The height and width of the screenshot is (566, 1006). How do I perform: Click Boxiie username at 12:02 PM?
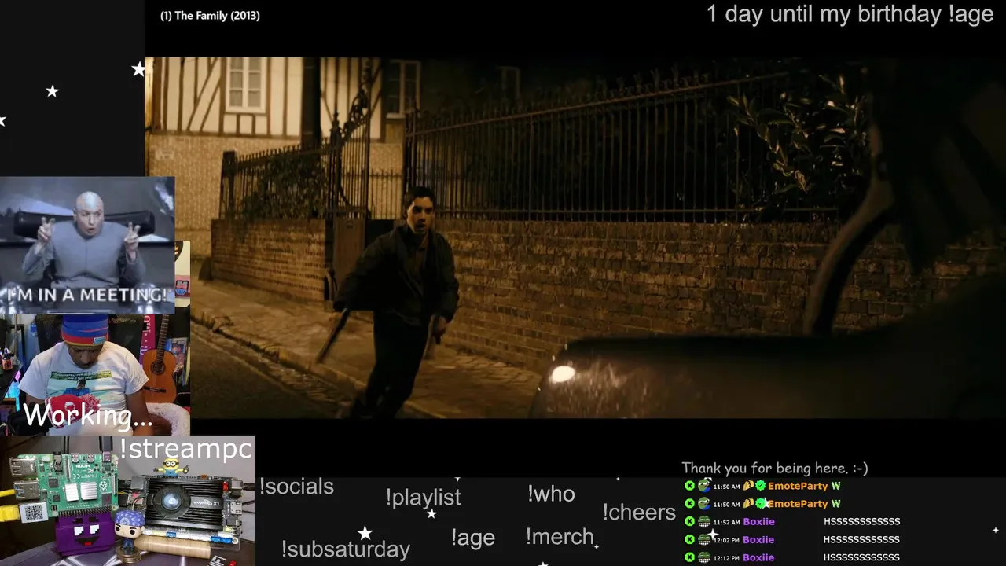[758, 539]
